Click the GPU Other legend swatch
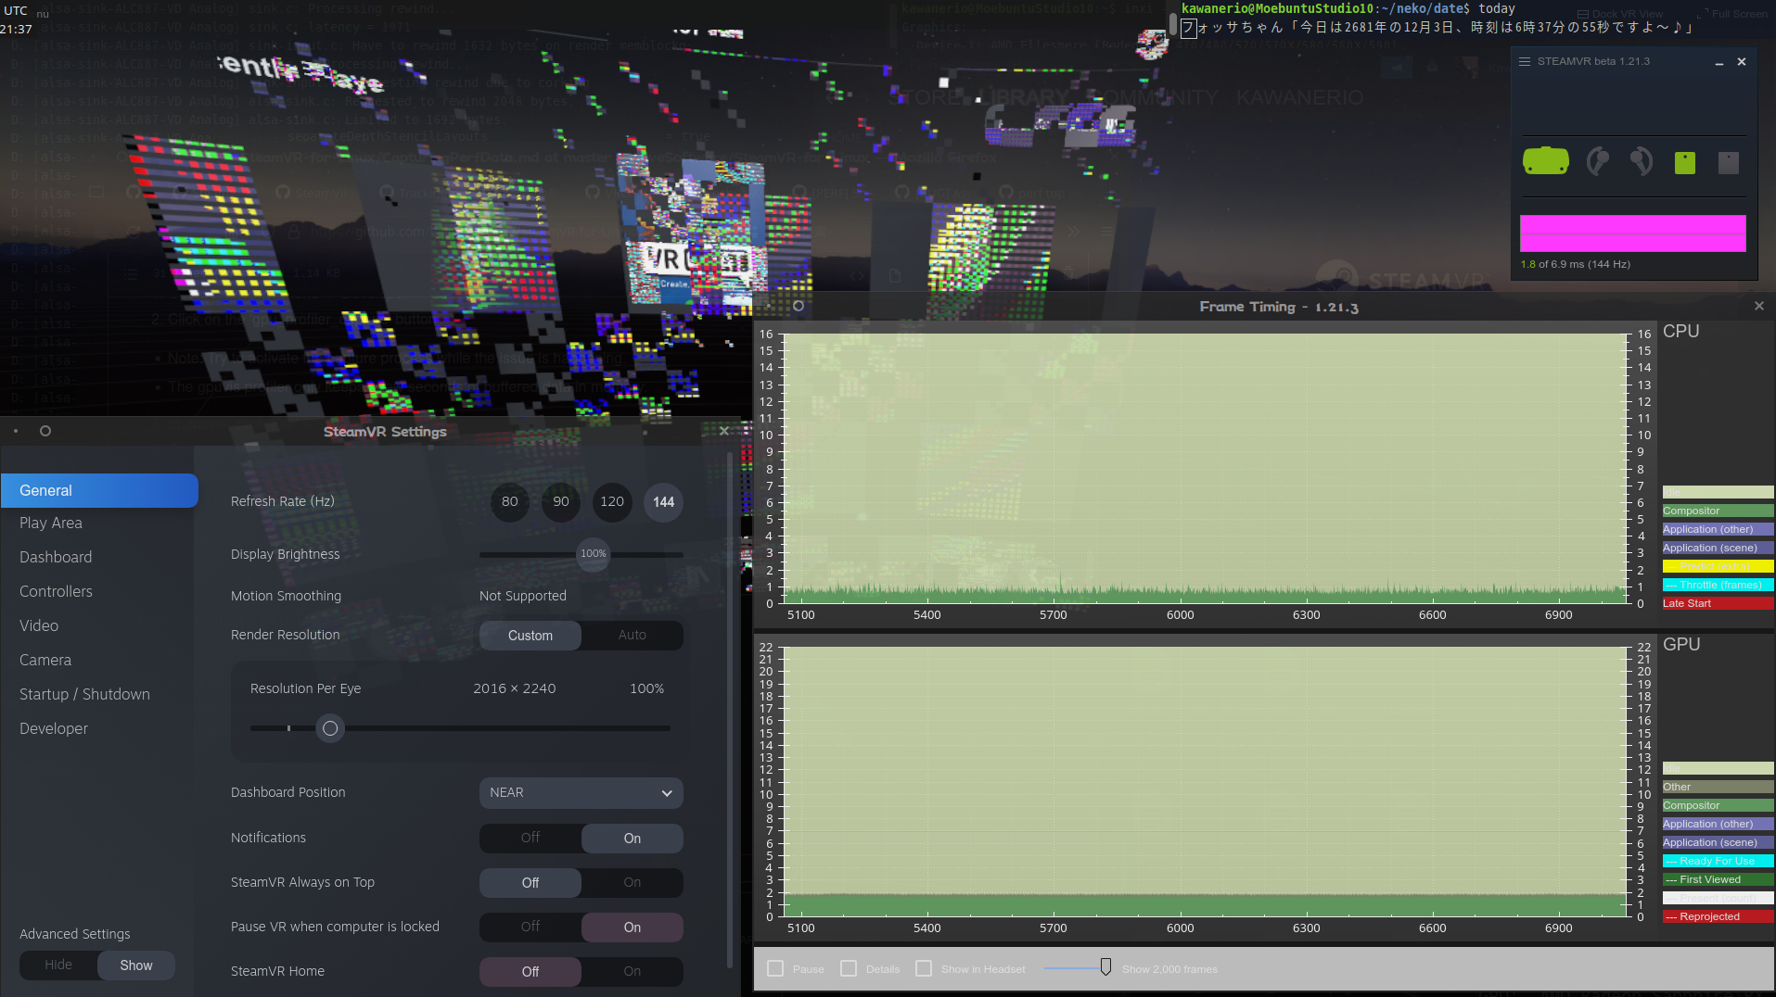Viewport: 1776px width, 997px height. tap(1718, 788)
